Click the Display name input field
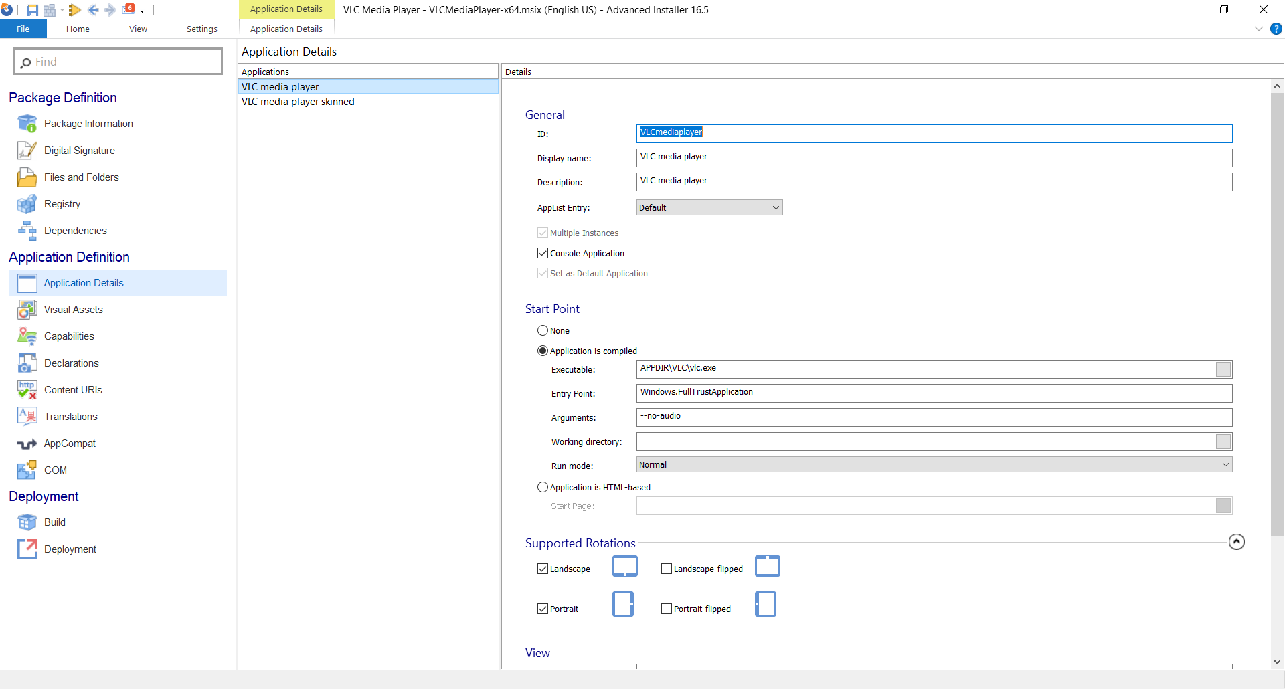1285x689 pixels. pyautogui.click(x=934, y=158)
